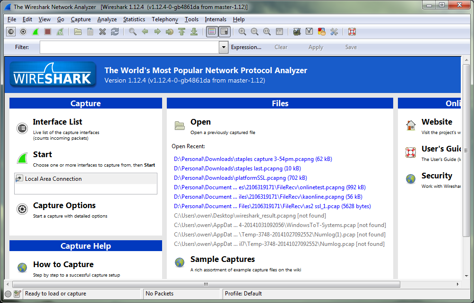Select Local Area Connection interface
The height and width of the screenshot is (303, 474).
pos(86,179)
